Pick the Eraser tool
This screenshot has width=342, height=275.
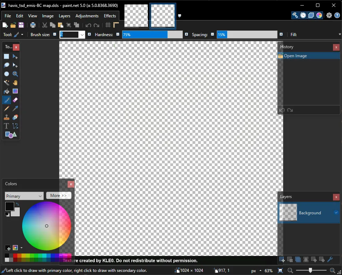15,100
